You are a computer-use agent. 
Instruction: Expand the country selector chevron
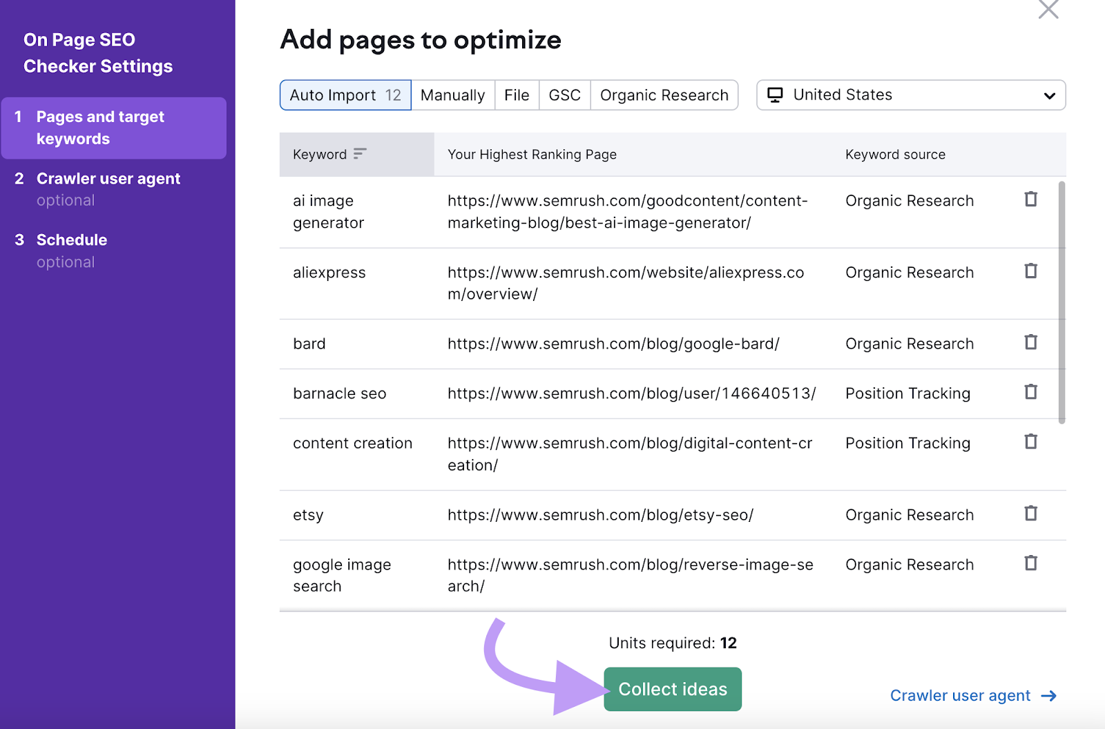coord(1050,95)
